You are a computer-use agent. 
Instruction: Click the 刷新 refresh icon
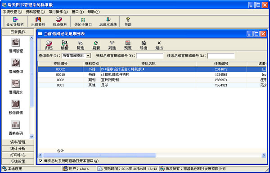(96, 46)
